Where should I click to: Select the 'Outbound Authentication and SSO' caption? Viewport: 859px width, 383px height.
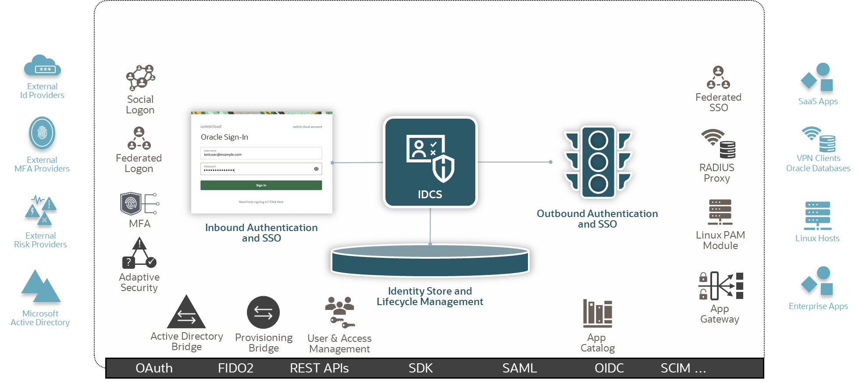(x=597, y=219)
